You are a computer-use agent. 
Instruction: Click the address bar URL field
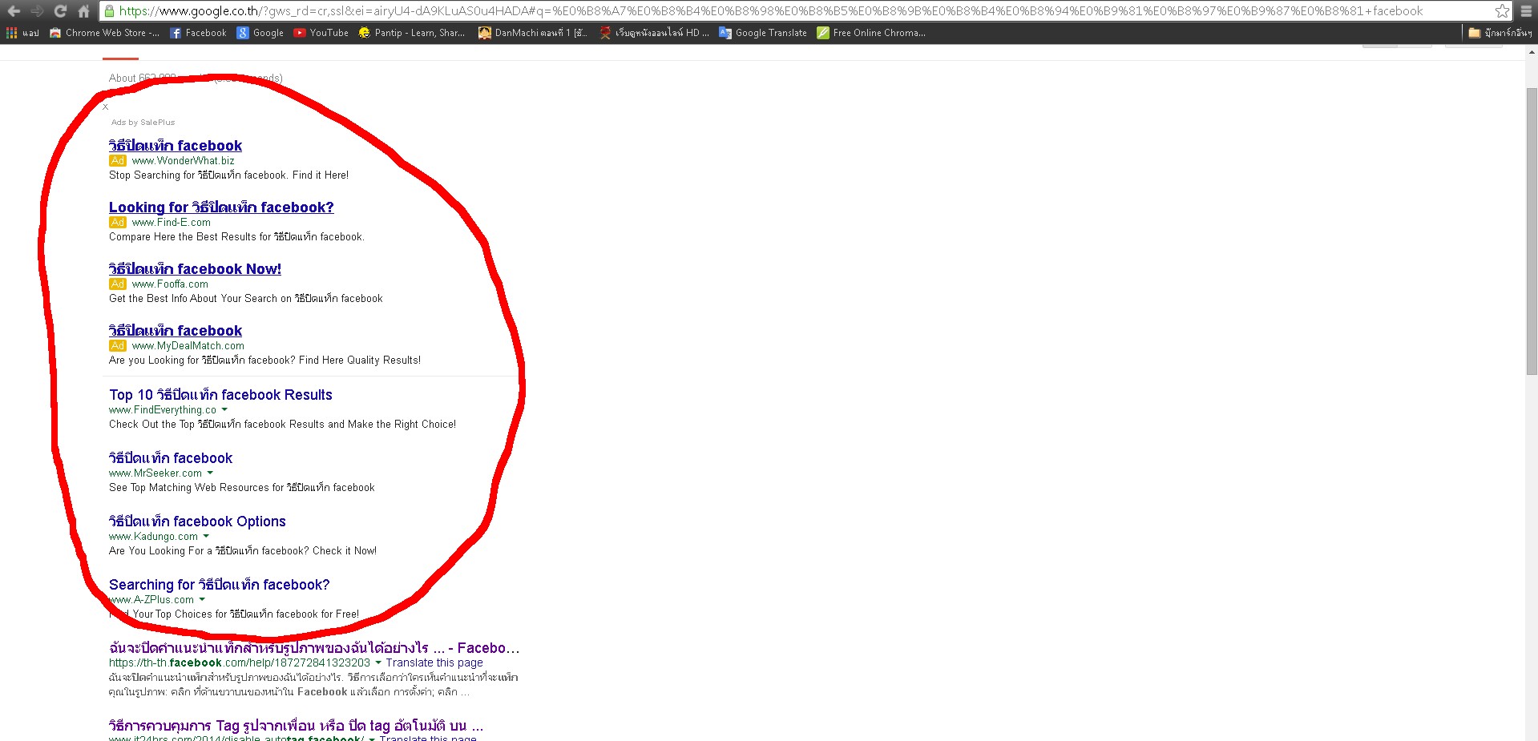tap(805, 11)
